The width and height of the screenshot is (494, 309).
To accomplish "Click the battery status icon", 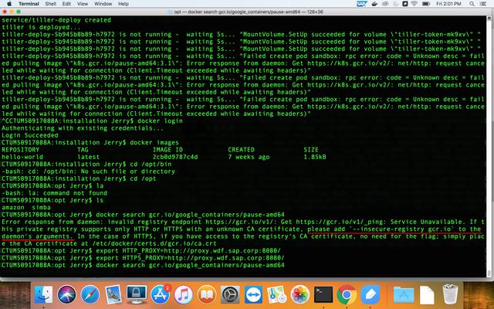I will pyautogui.click(x=426, y=4).
